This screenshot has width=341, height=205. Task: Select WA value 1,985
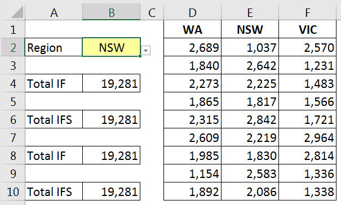point(192,155)
